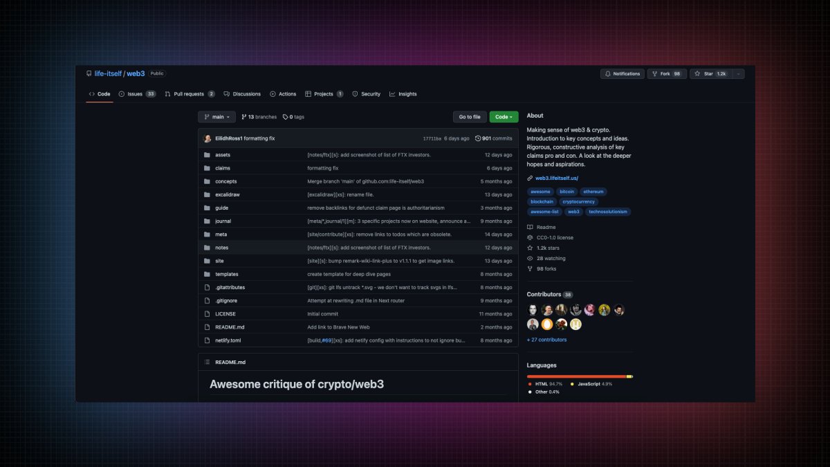Click the Notifications bell button
Viewport: 830px width, 467px height.
coord(622,74)
